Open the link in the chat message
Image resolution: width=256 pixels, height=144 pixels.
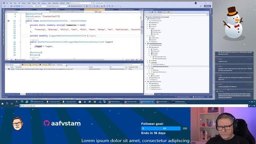(234, 96)
